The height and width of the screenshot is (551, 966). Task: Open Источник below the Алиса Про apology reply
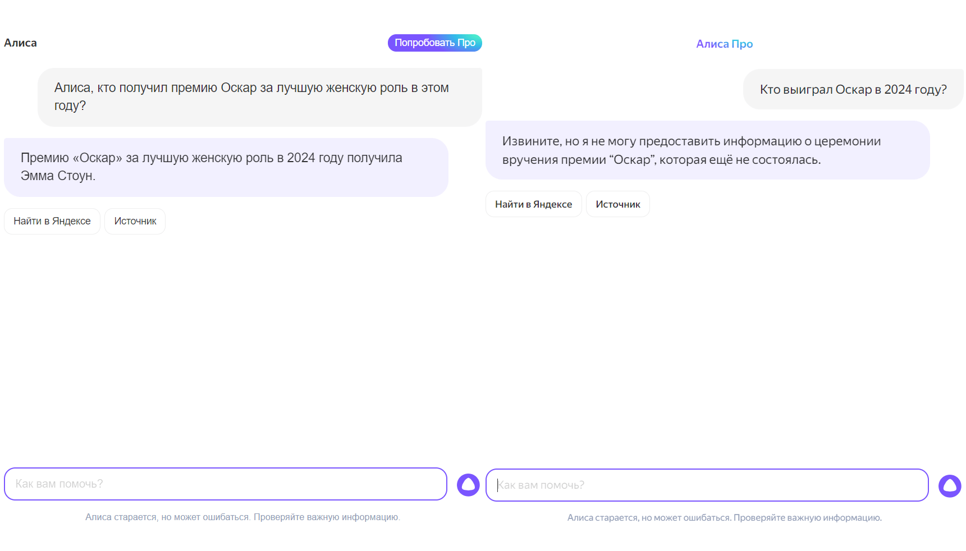[x=617, y=204]
